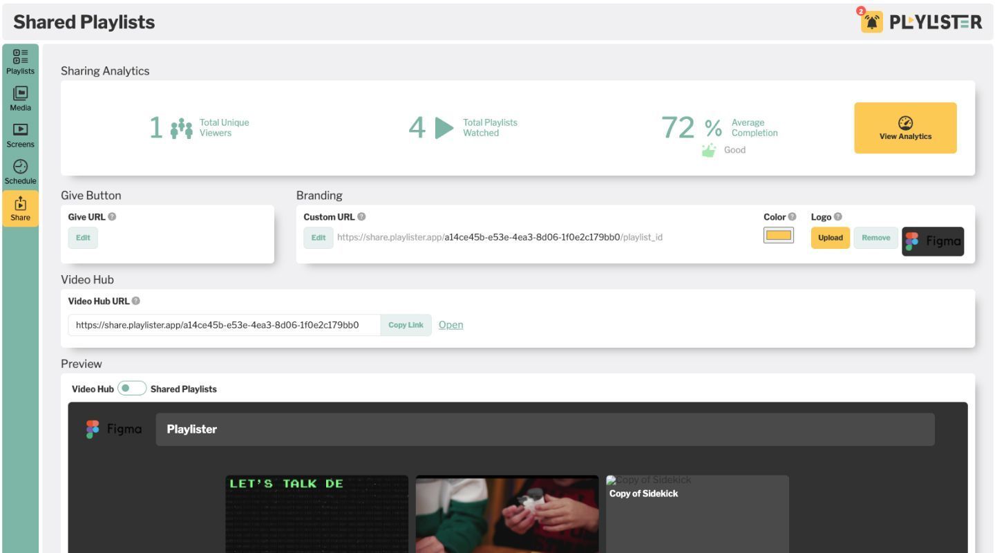Upload a new branding logo

tap(830, 238)
